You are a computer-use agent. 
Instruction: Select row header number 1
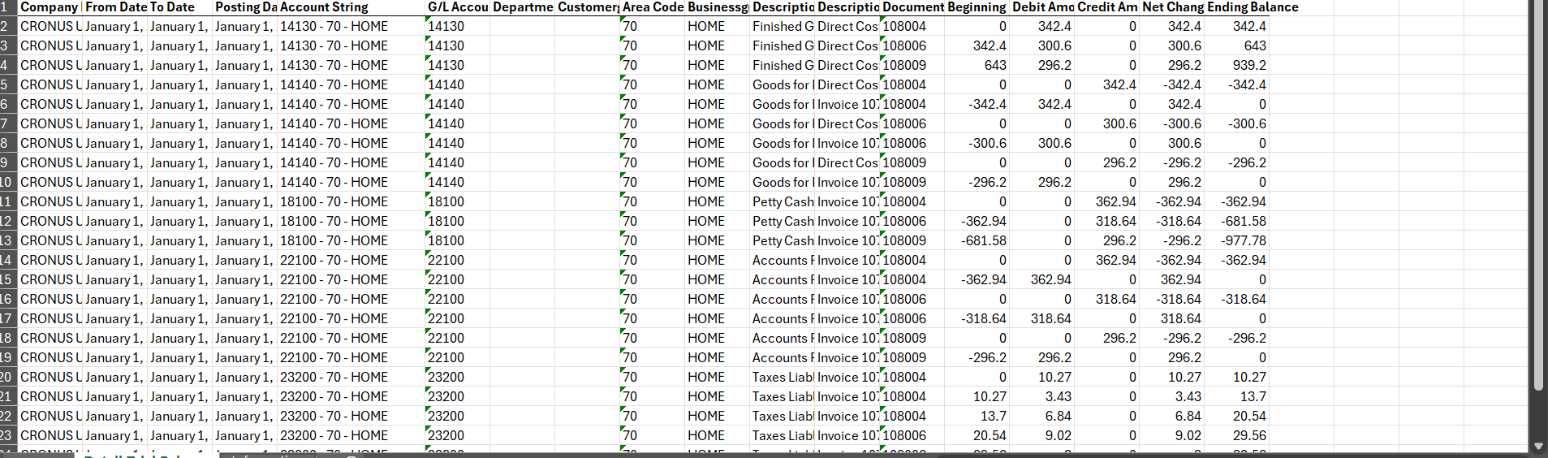pos(8,7)
